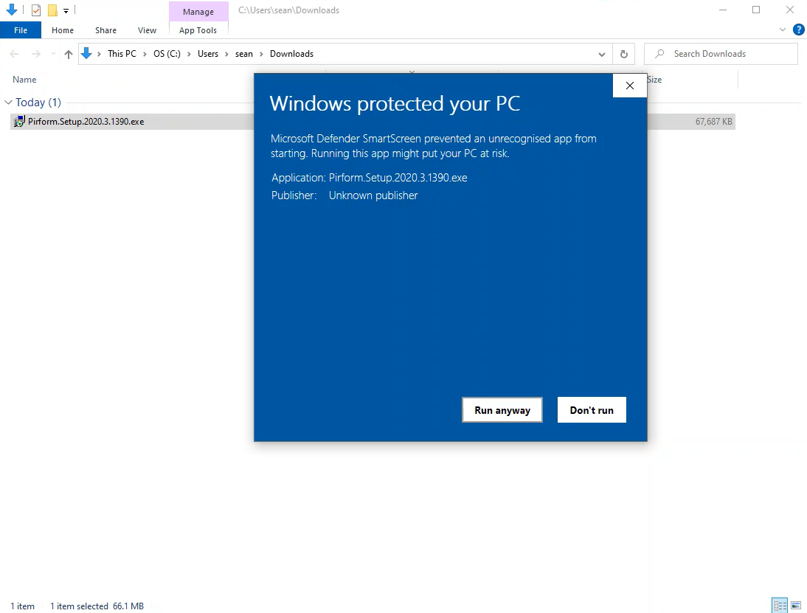Click the New folder quick access icon
The image size is (807, 613).
(52, 10)
